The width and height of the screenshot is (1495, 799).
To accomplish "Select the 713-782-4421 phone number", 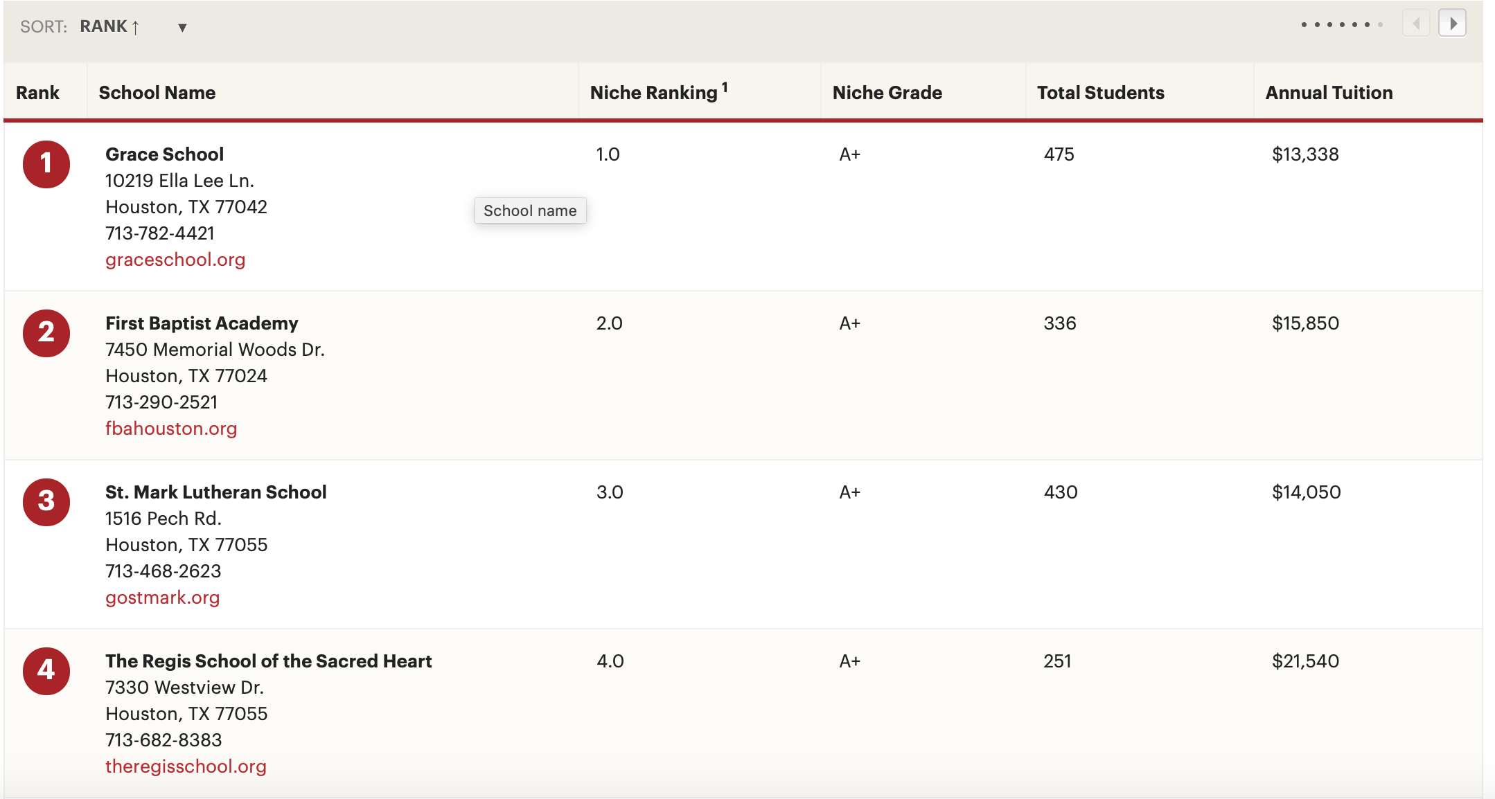I will tap(160, 233).
